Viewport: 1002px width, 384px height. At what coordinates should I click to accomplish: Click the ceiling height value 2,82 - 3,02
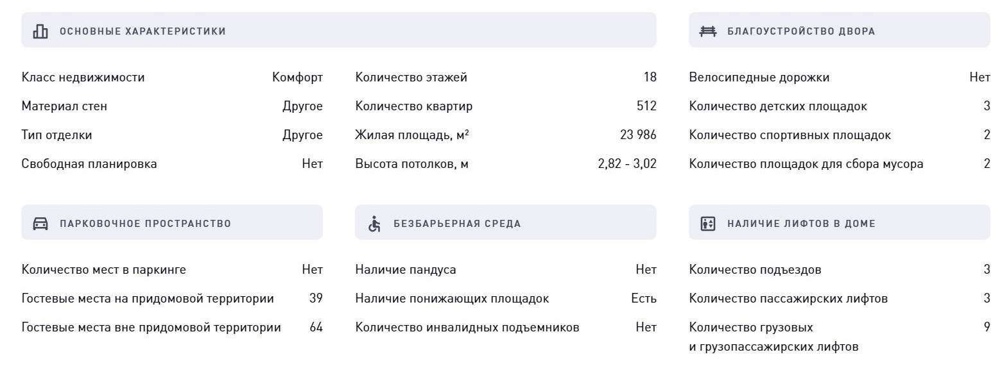627,164
